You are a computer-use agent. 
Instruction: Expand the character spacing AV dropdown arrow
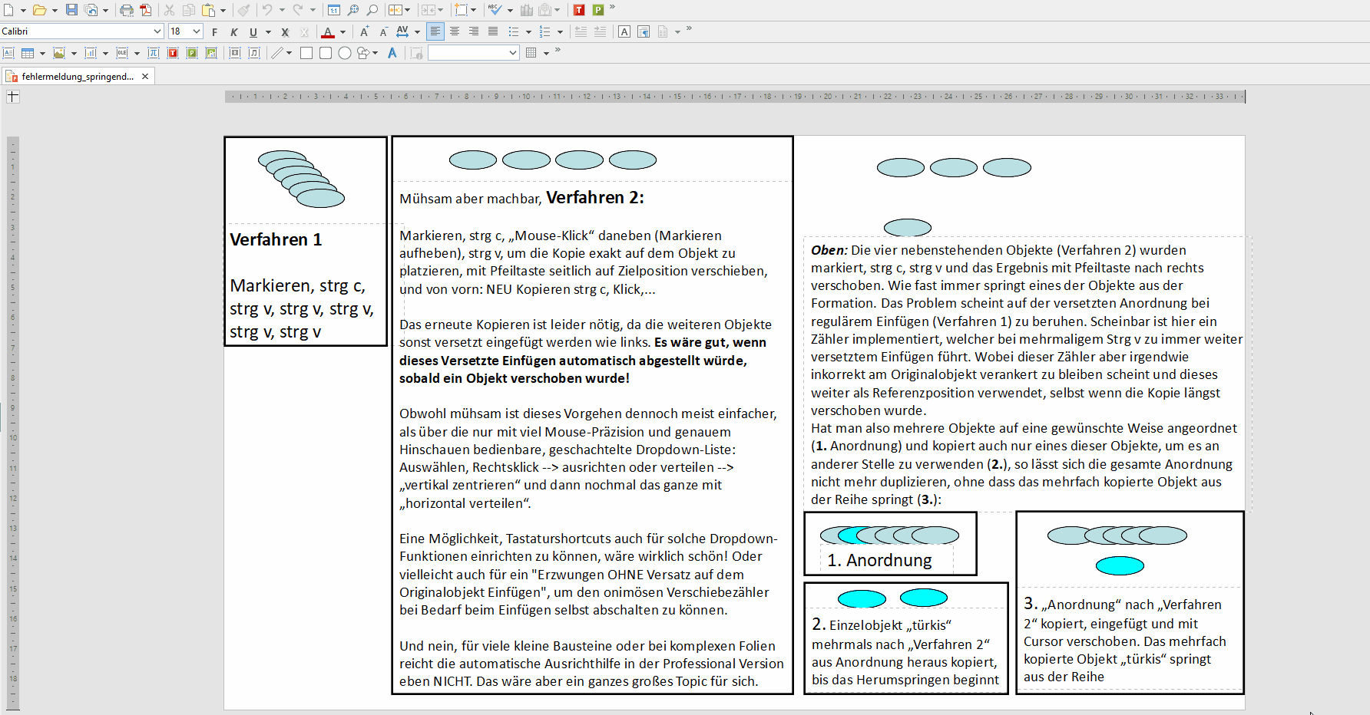[x=417, y=32]
